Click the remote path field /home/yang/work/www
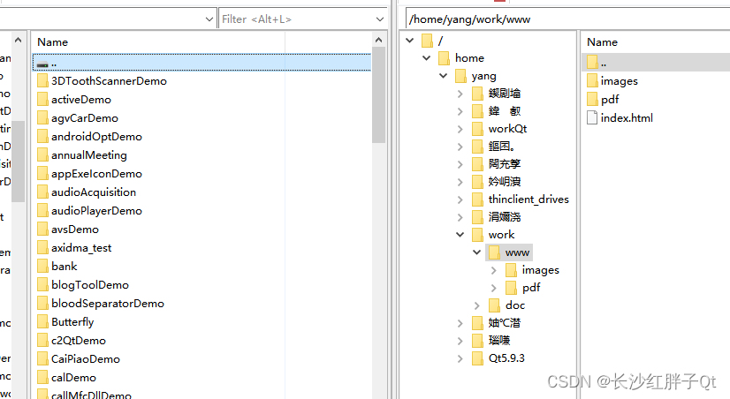Image resolution: width=730 pixels, height=399 pixels. tap(567, 19)
